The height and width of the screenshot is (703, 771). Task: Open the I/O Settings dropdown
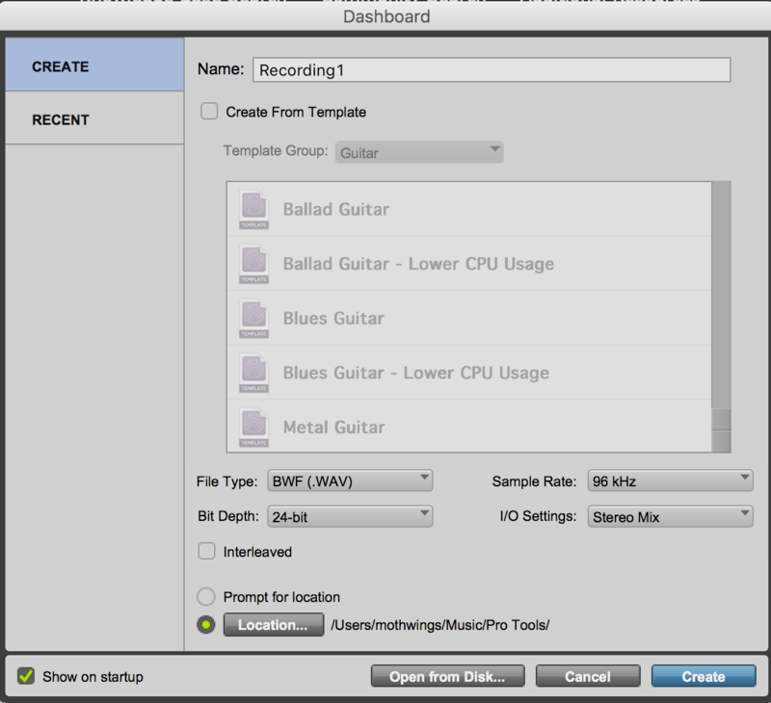(669, 517)
